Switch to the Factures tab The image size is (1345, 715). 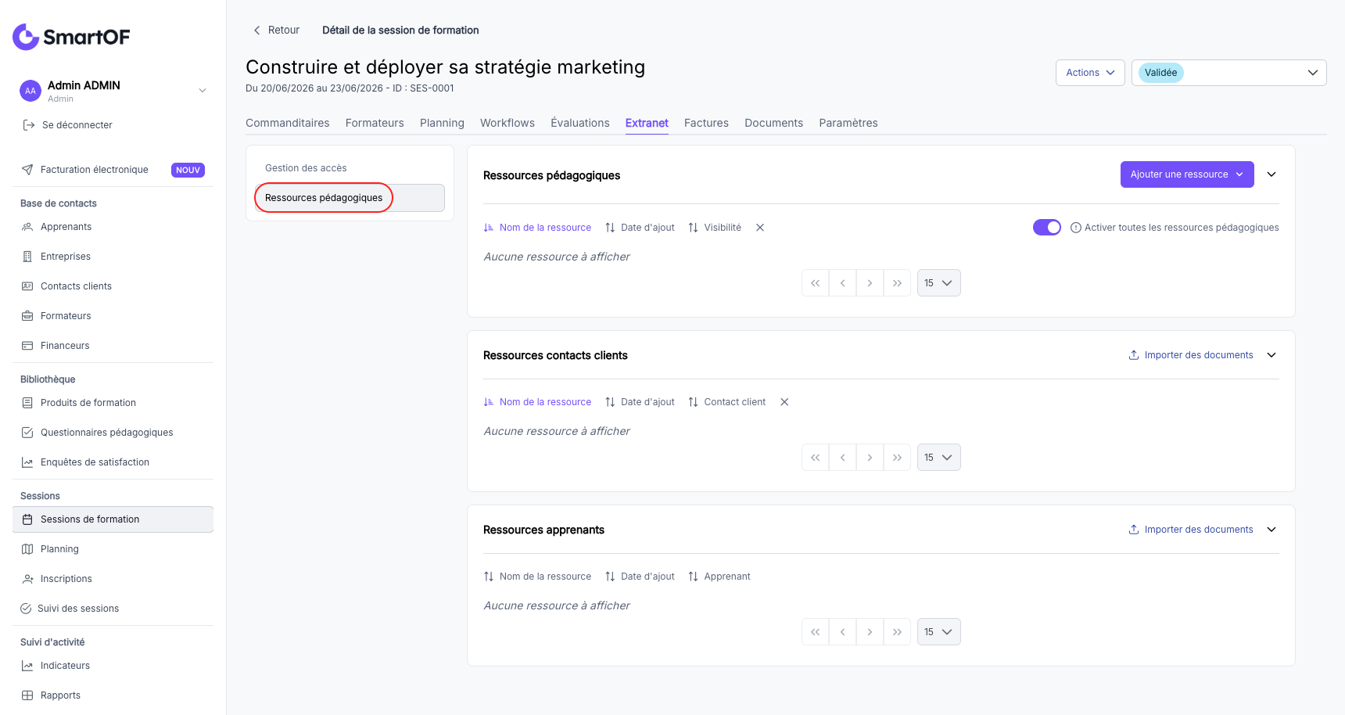tap(706, 123)
